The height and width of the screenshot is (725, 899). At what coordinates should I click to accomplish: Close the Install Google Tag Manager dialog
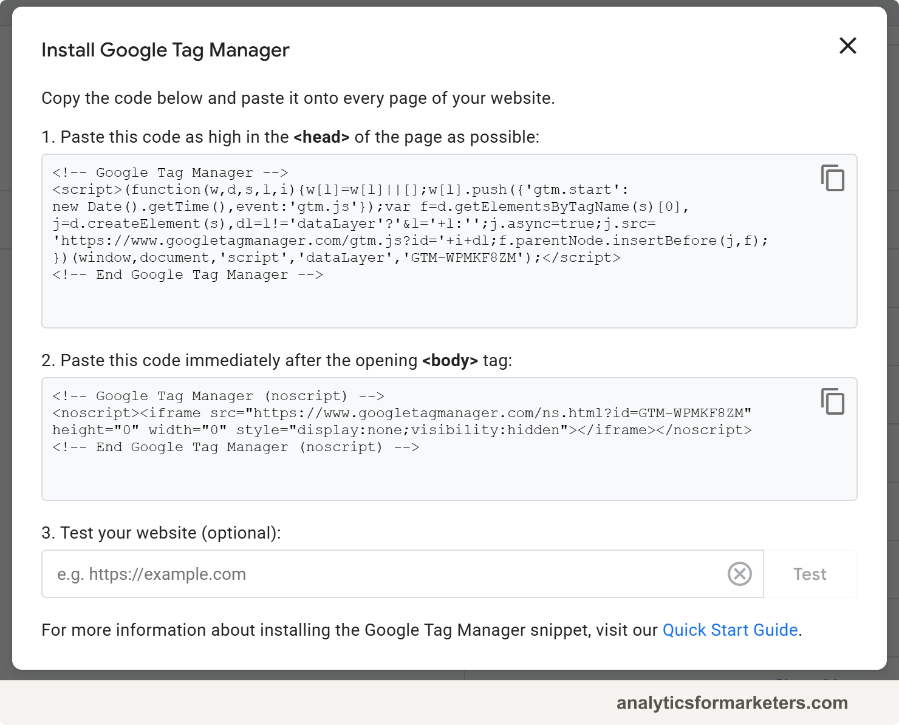coord(847,46)
